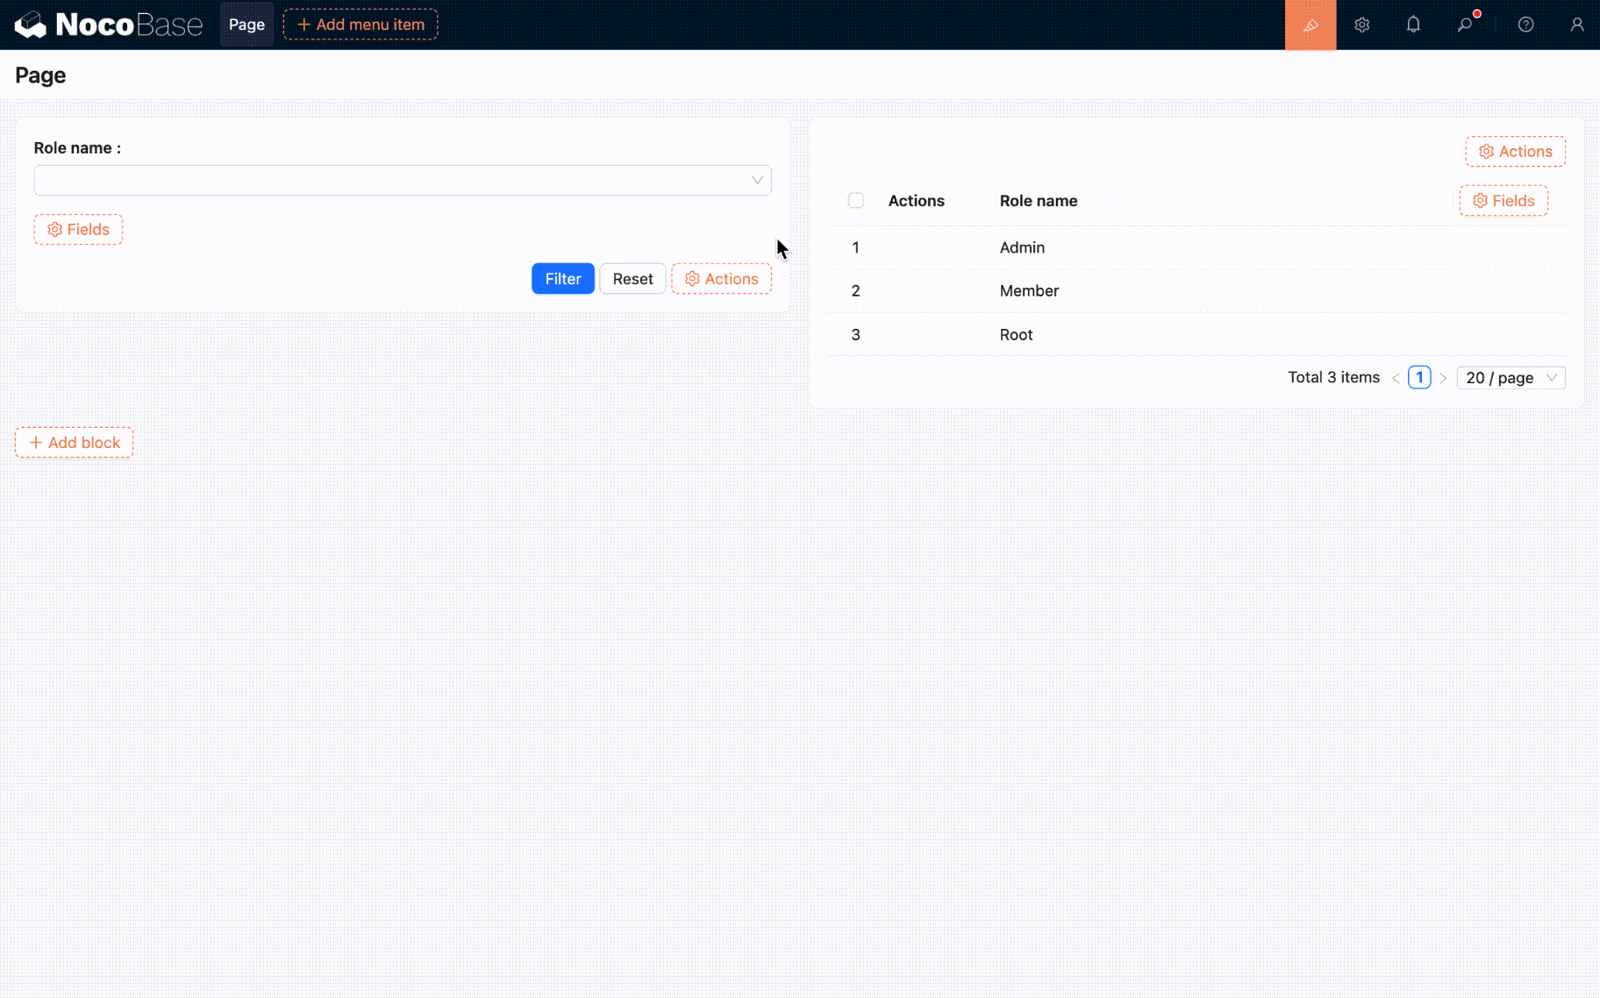Click Add menu item in the top bar
Screen dimensions: 1600x998
tap(361, 25)
